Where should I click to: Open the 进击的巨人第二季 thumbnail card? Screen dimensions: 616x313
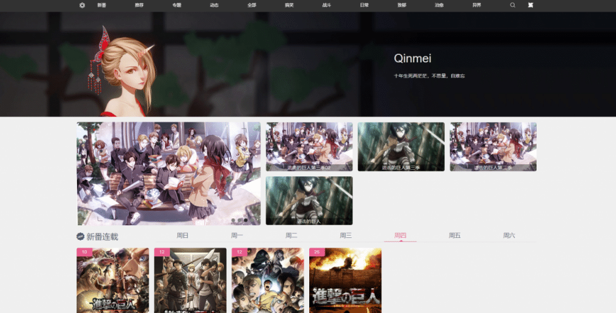(x=493, y=146)
